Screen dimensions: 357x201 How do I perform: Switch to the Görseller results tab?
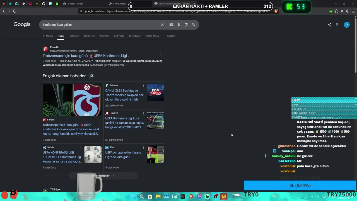(x=74, y=36)
